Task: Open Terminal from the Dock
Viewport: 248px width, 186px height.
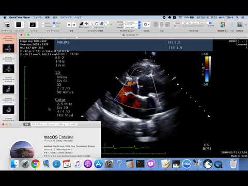Action: pos(140,164)
